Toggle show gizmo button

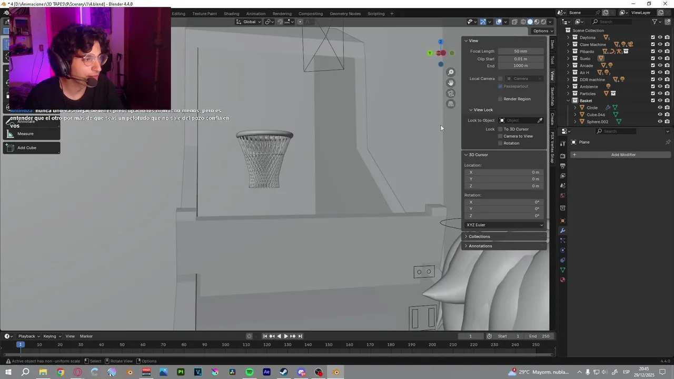pos(483,22)
